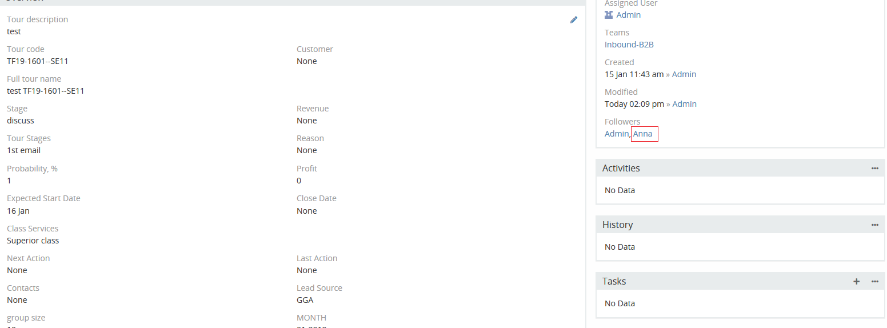887x328 pixels.
Task: Click the Tasks panel title
Action: tap(614, 281)
